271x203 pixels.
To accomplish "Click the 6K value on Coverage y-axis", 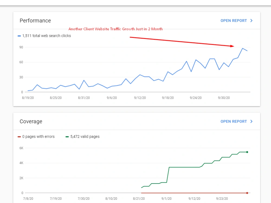I will coord(21,148).
